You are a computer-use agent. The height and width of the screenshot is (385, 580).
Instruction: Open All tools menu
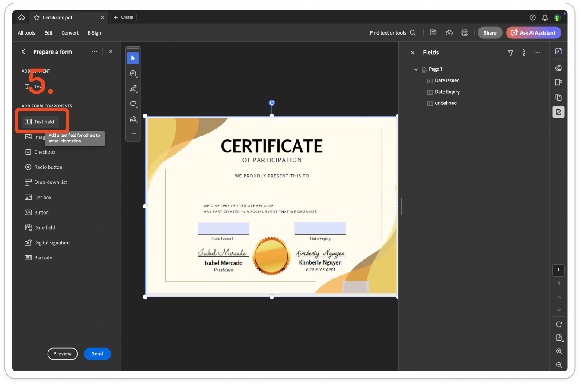pos(26,33)
